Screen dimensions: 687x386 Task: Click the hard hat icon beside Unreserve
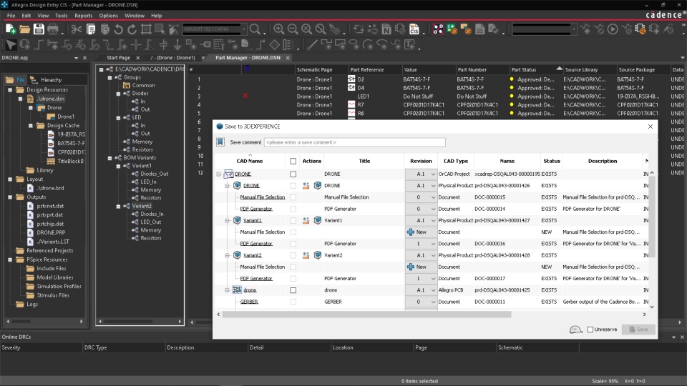pyautogui.click(x=575, y=329)
